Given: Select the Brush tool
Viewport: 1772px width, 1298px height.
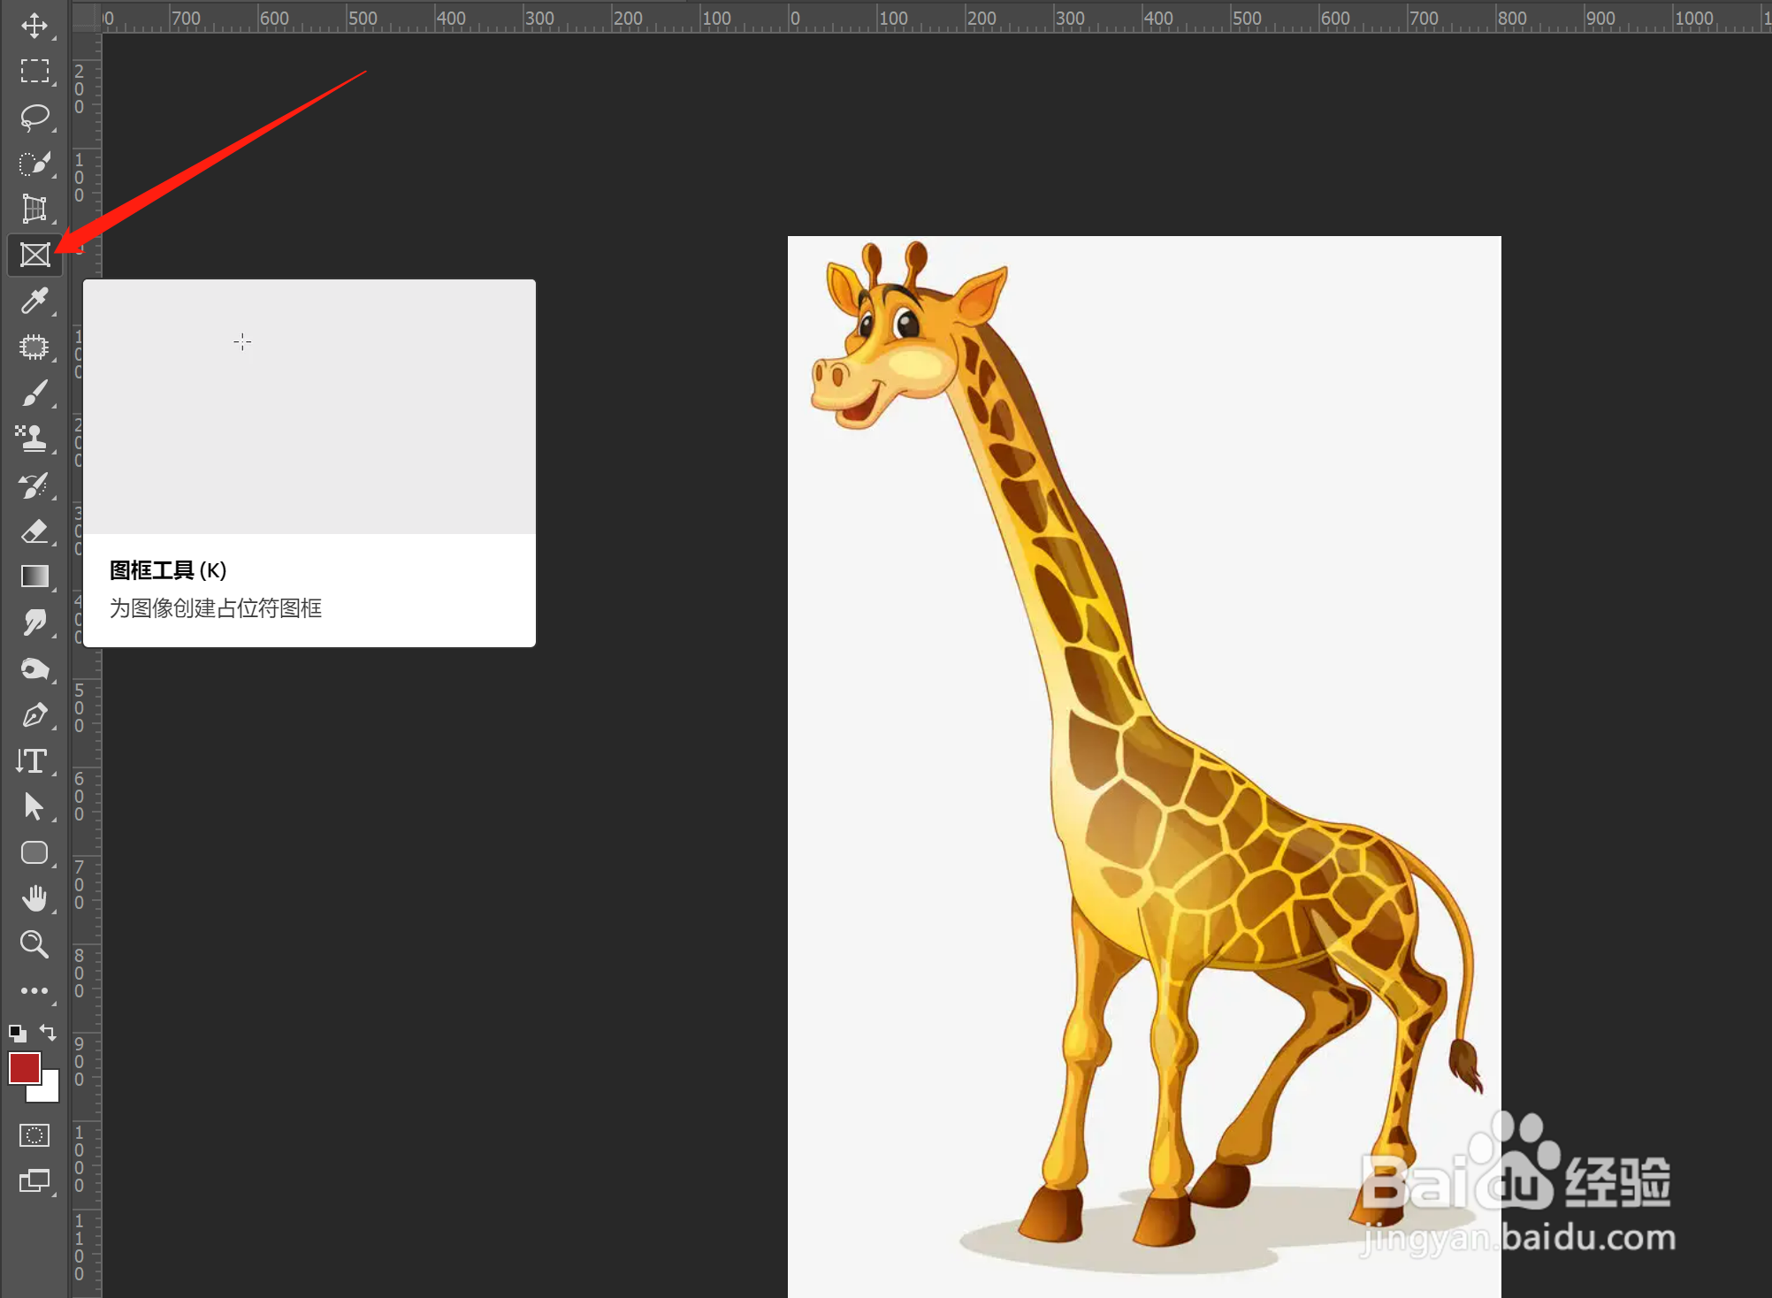Looking at the screenshot, I should [x=34, y=393].
